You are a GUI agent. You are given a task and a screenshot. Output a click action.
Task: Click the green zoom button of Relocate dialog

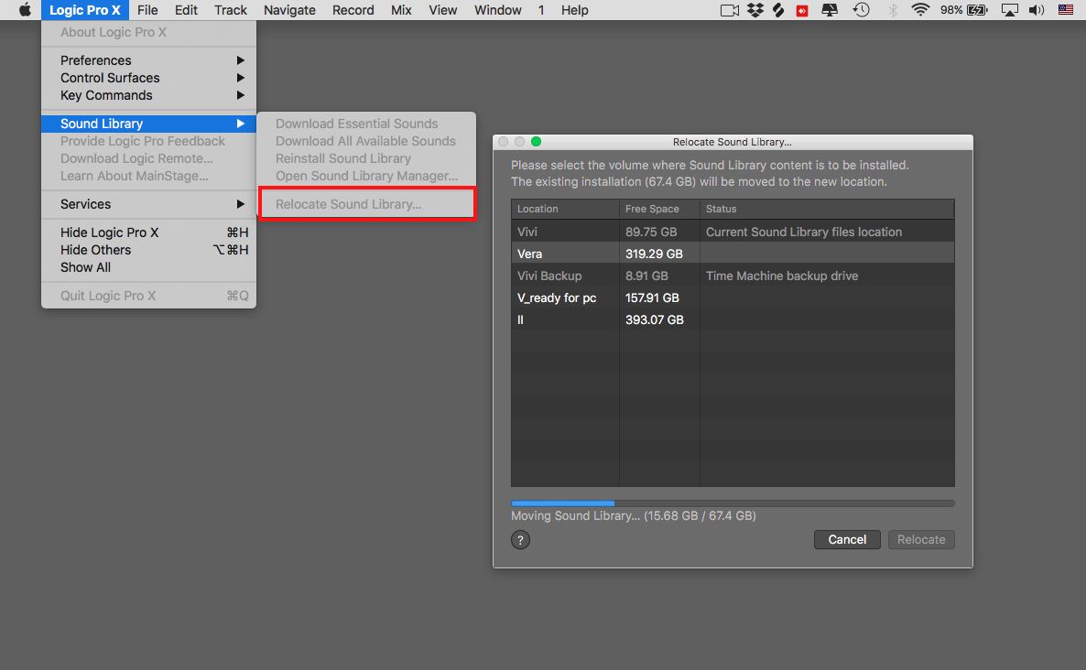536,141
